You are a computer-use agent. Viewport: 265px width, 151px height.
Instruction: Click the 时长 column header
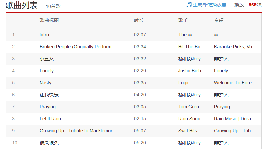(x=139, y=20)
